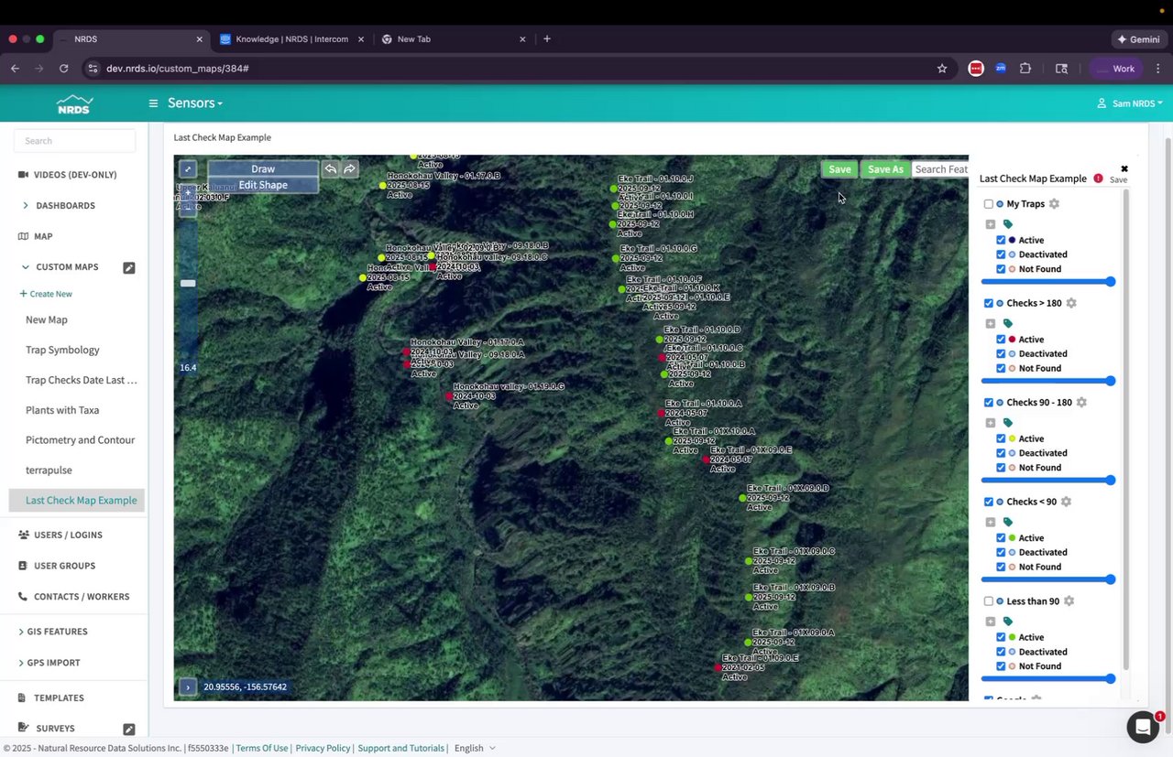Click the browser back arrow
The image size is (1173, 757).
point(15,69)
